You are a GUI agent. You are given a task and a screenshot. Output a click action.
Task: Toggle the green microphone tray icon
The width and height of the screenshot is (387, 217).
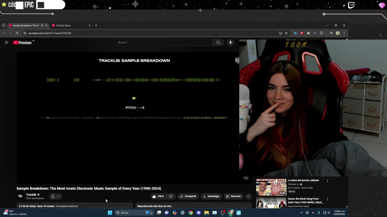pyautogui.click(x=319, y=213)
